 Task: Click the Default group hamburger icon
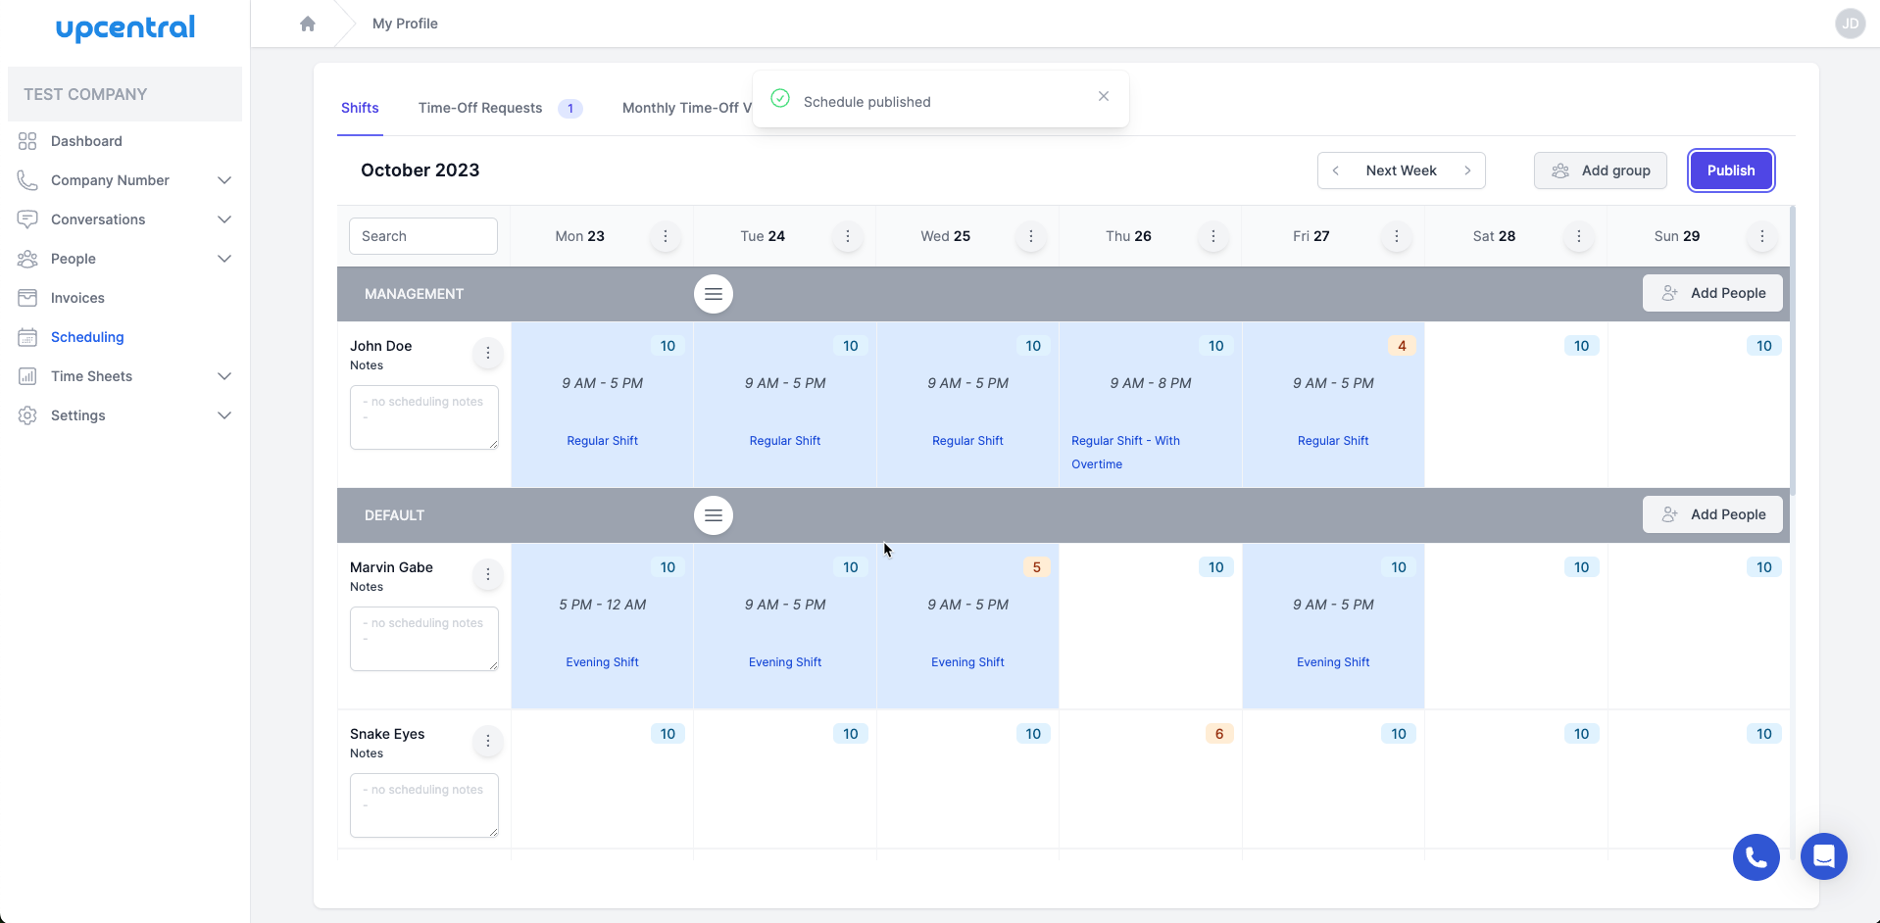[x=713, y=515]
